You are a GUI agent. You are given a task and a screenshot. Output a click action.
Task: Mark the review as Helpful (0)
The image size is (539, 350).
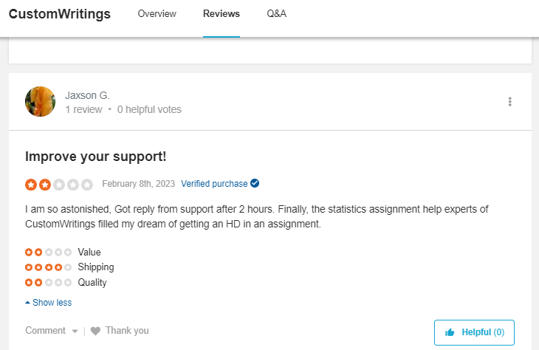click(x=474, y=332)
